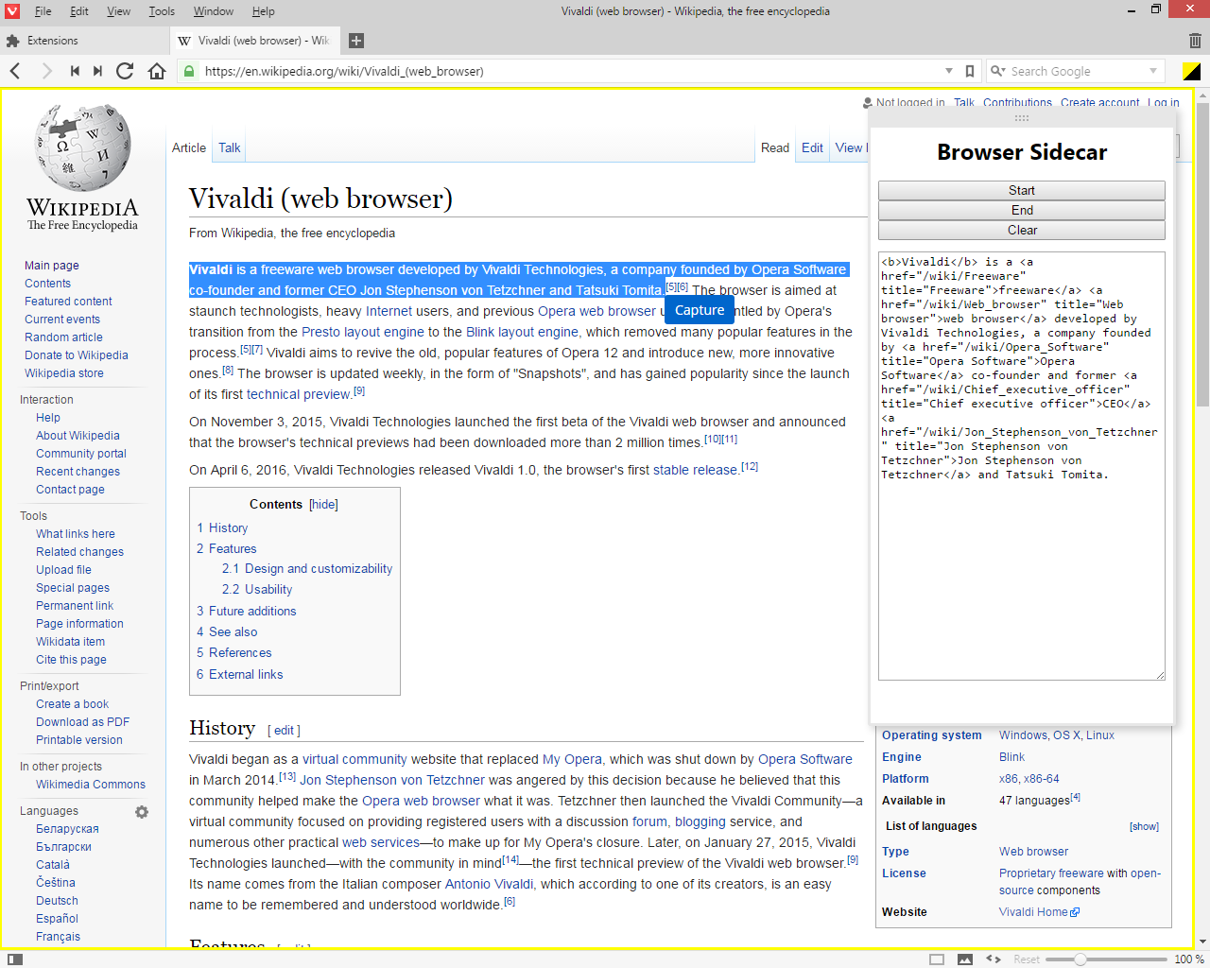Click the stable release link
This screenshot has height=968, width=1210.
[x=695, y=470]
